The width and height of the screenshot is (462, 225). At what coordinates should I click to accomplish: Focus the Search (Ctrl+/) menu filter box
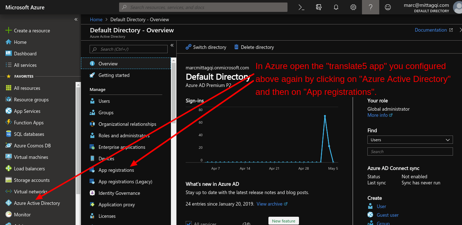128,49
